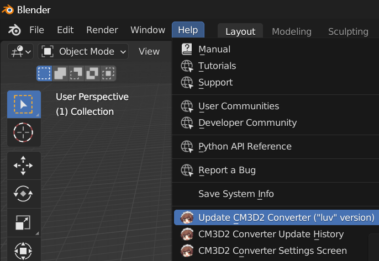Switch to the Layout workspace tab
Screen dimensions: 379x261
pyautogui.click(x=240, y=31)
